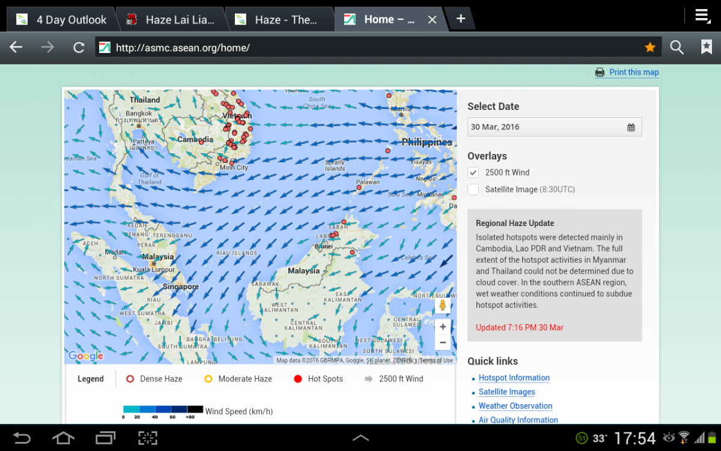Open the date picker calendar
Viewport: 721px width, 451px height.
coord(631,127)
